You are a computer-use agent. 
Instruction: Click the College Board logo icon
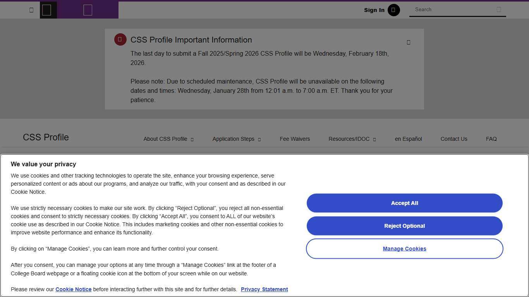48,10
